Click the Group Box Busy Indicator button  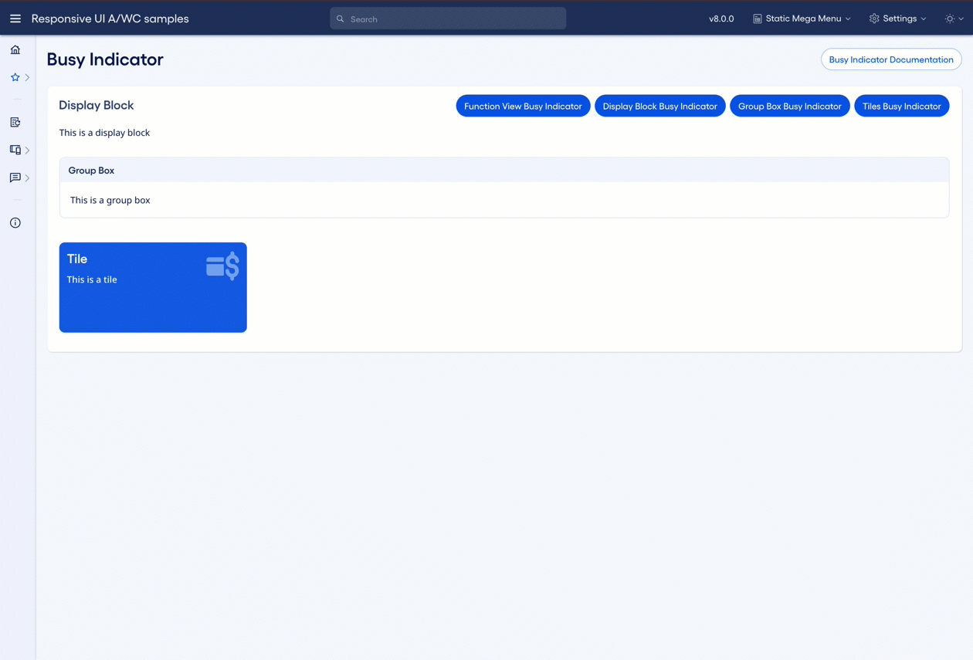tap(789, 106)
